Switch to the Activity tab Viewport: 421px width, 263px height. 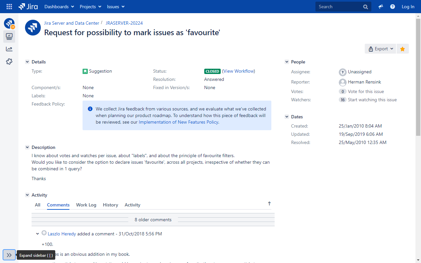coord(133,205)
